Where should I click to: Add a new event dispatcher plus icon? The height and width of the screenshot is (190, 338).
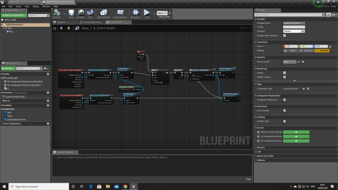pos(48,124)
